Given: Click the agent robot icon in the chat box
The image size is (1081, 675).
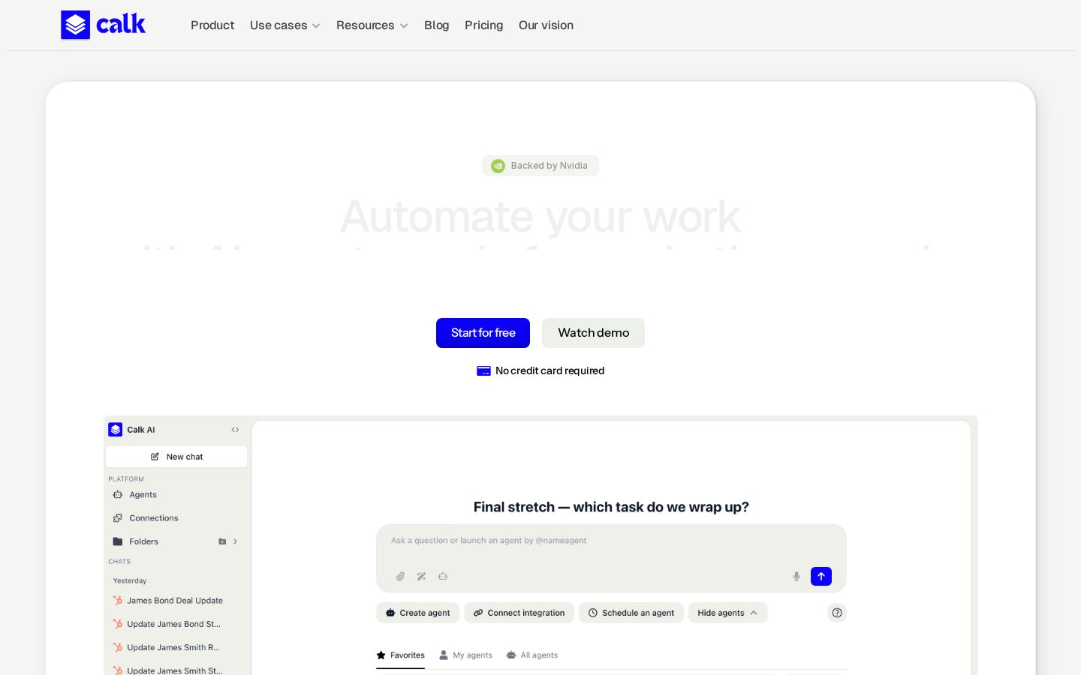Looking at the screenshot, I should coord(443,577).
